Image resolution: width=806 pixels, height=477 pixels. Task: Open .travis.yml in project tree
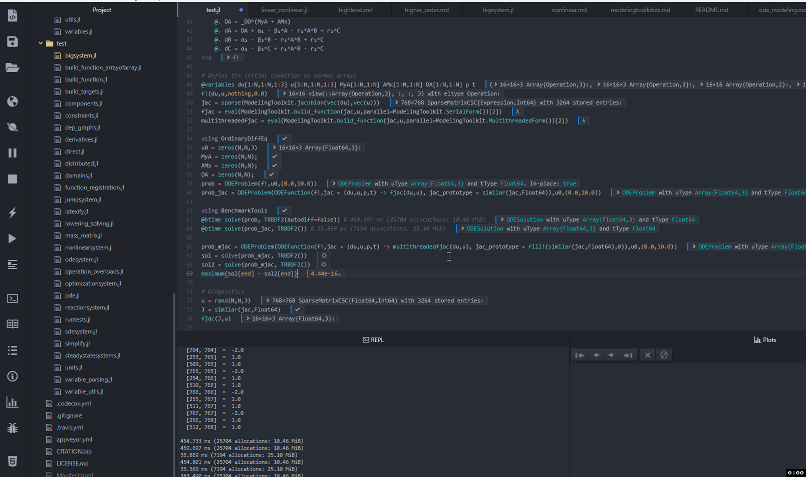[x=70, y=427]
